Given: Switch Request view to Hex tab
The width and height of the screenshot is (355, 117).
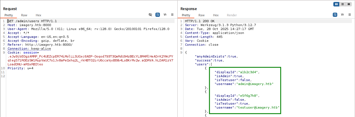Looking at the screenshot, I should coord(38,15).
